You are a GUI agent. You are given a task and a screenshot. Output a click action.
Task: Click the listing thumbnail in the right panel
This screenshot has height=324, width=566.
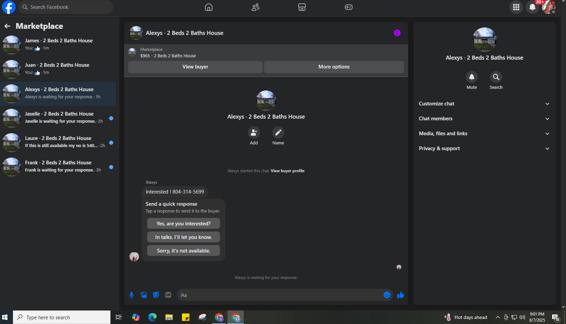(x=485, y=40)
